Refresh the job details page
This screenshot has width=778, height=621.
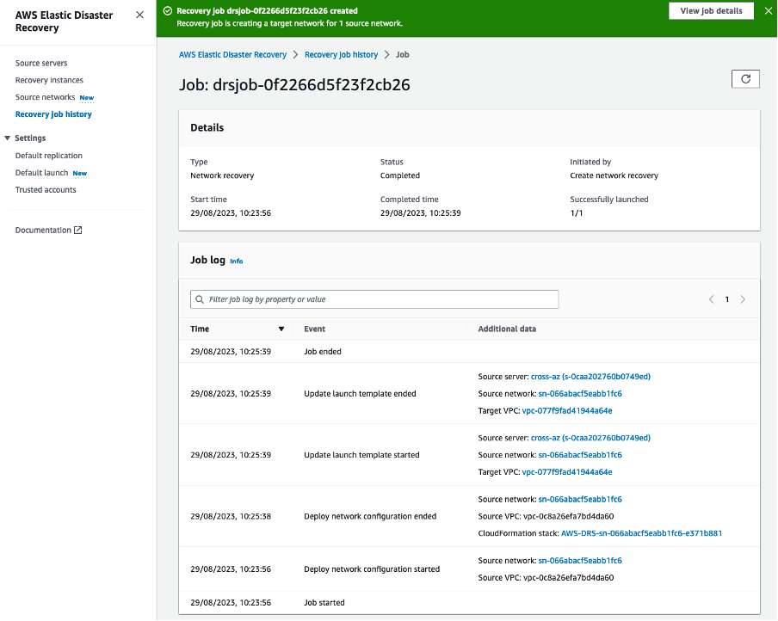[745, 78]
